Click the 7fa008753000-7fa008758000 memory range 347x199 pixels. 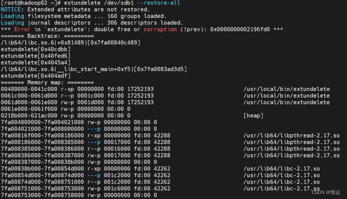pyautogui.click(x=42, y=195)
